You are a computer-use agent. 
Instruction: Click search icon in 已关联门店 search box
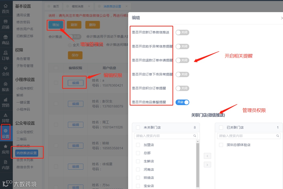click(x=277, y=136)
